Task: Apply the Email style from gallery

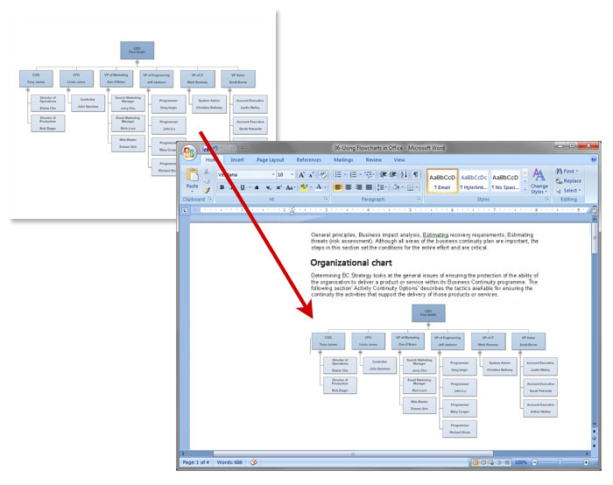Action: (x=442, y=180)
